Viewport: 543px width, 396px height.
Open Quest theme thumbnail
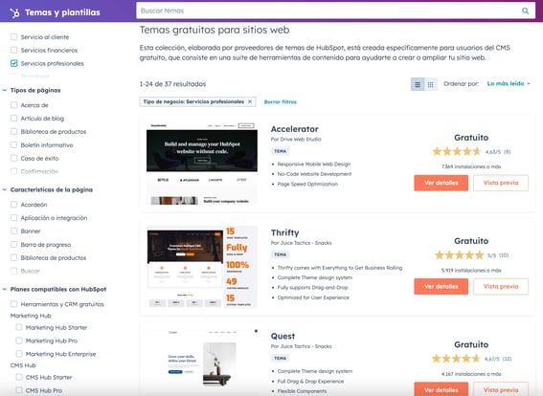[x=202, y=359]
